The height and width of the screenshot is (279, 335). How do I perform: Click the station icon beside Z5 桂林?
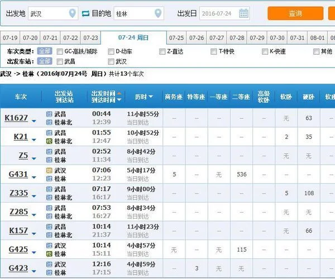[x=49, y=160]
